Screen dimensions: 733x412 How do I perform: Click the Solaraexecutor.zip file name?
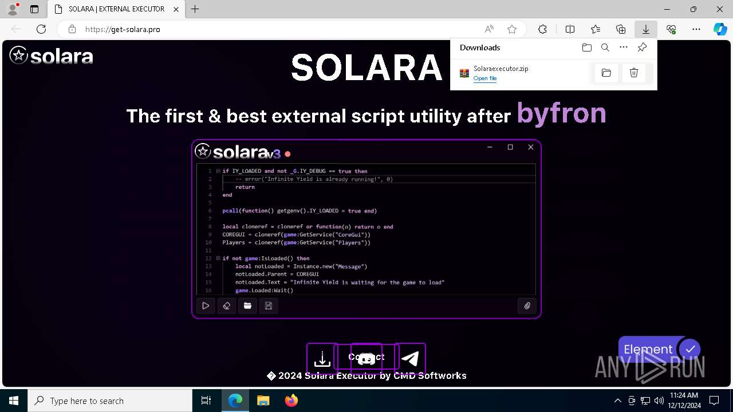point(501,69)
